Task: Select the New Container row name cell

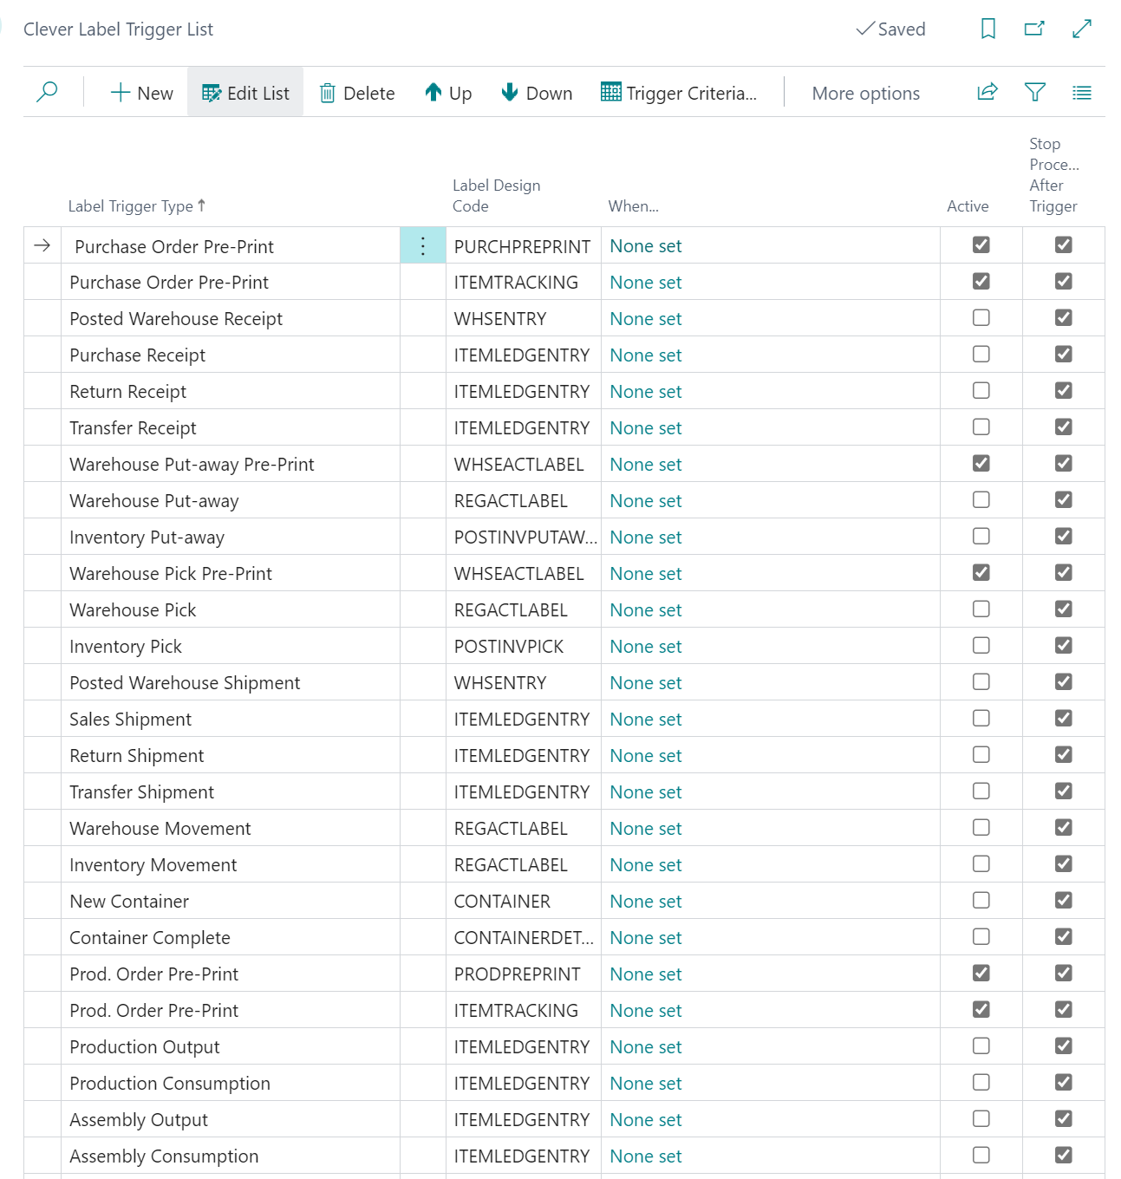Action: click(129, 902)
